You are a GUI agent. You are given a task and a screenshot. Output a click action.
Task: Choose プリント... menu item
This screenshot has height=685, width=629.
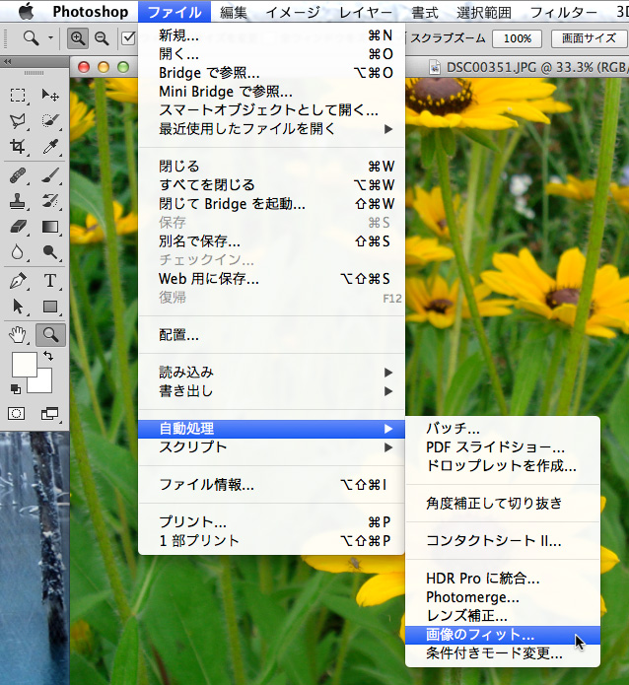(x=271, y=522)
